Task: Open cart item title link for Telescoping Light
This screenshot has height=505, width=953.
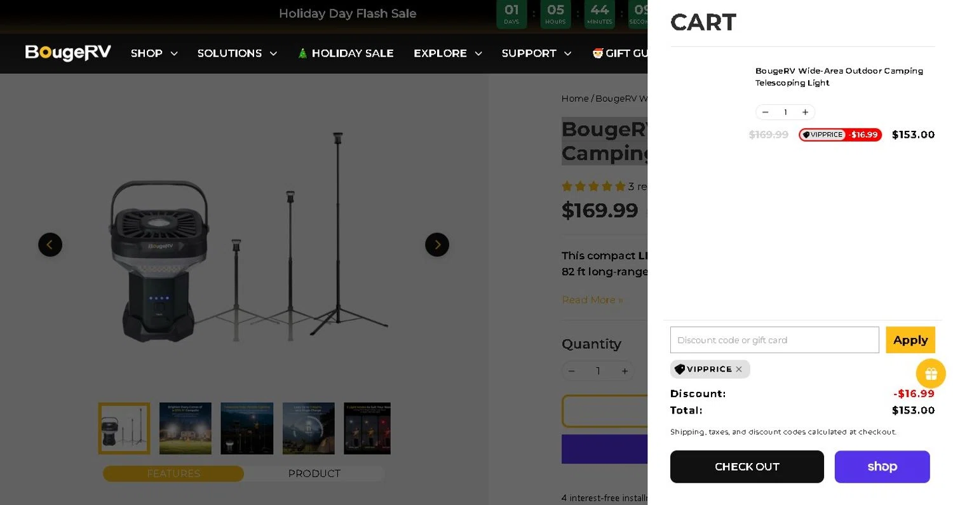Action: point(839,77)
